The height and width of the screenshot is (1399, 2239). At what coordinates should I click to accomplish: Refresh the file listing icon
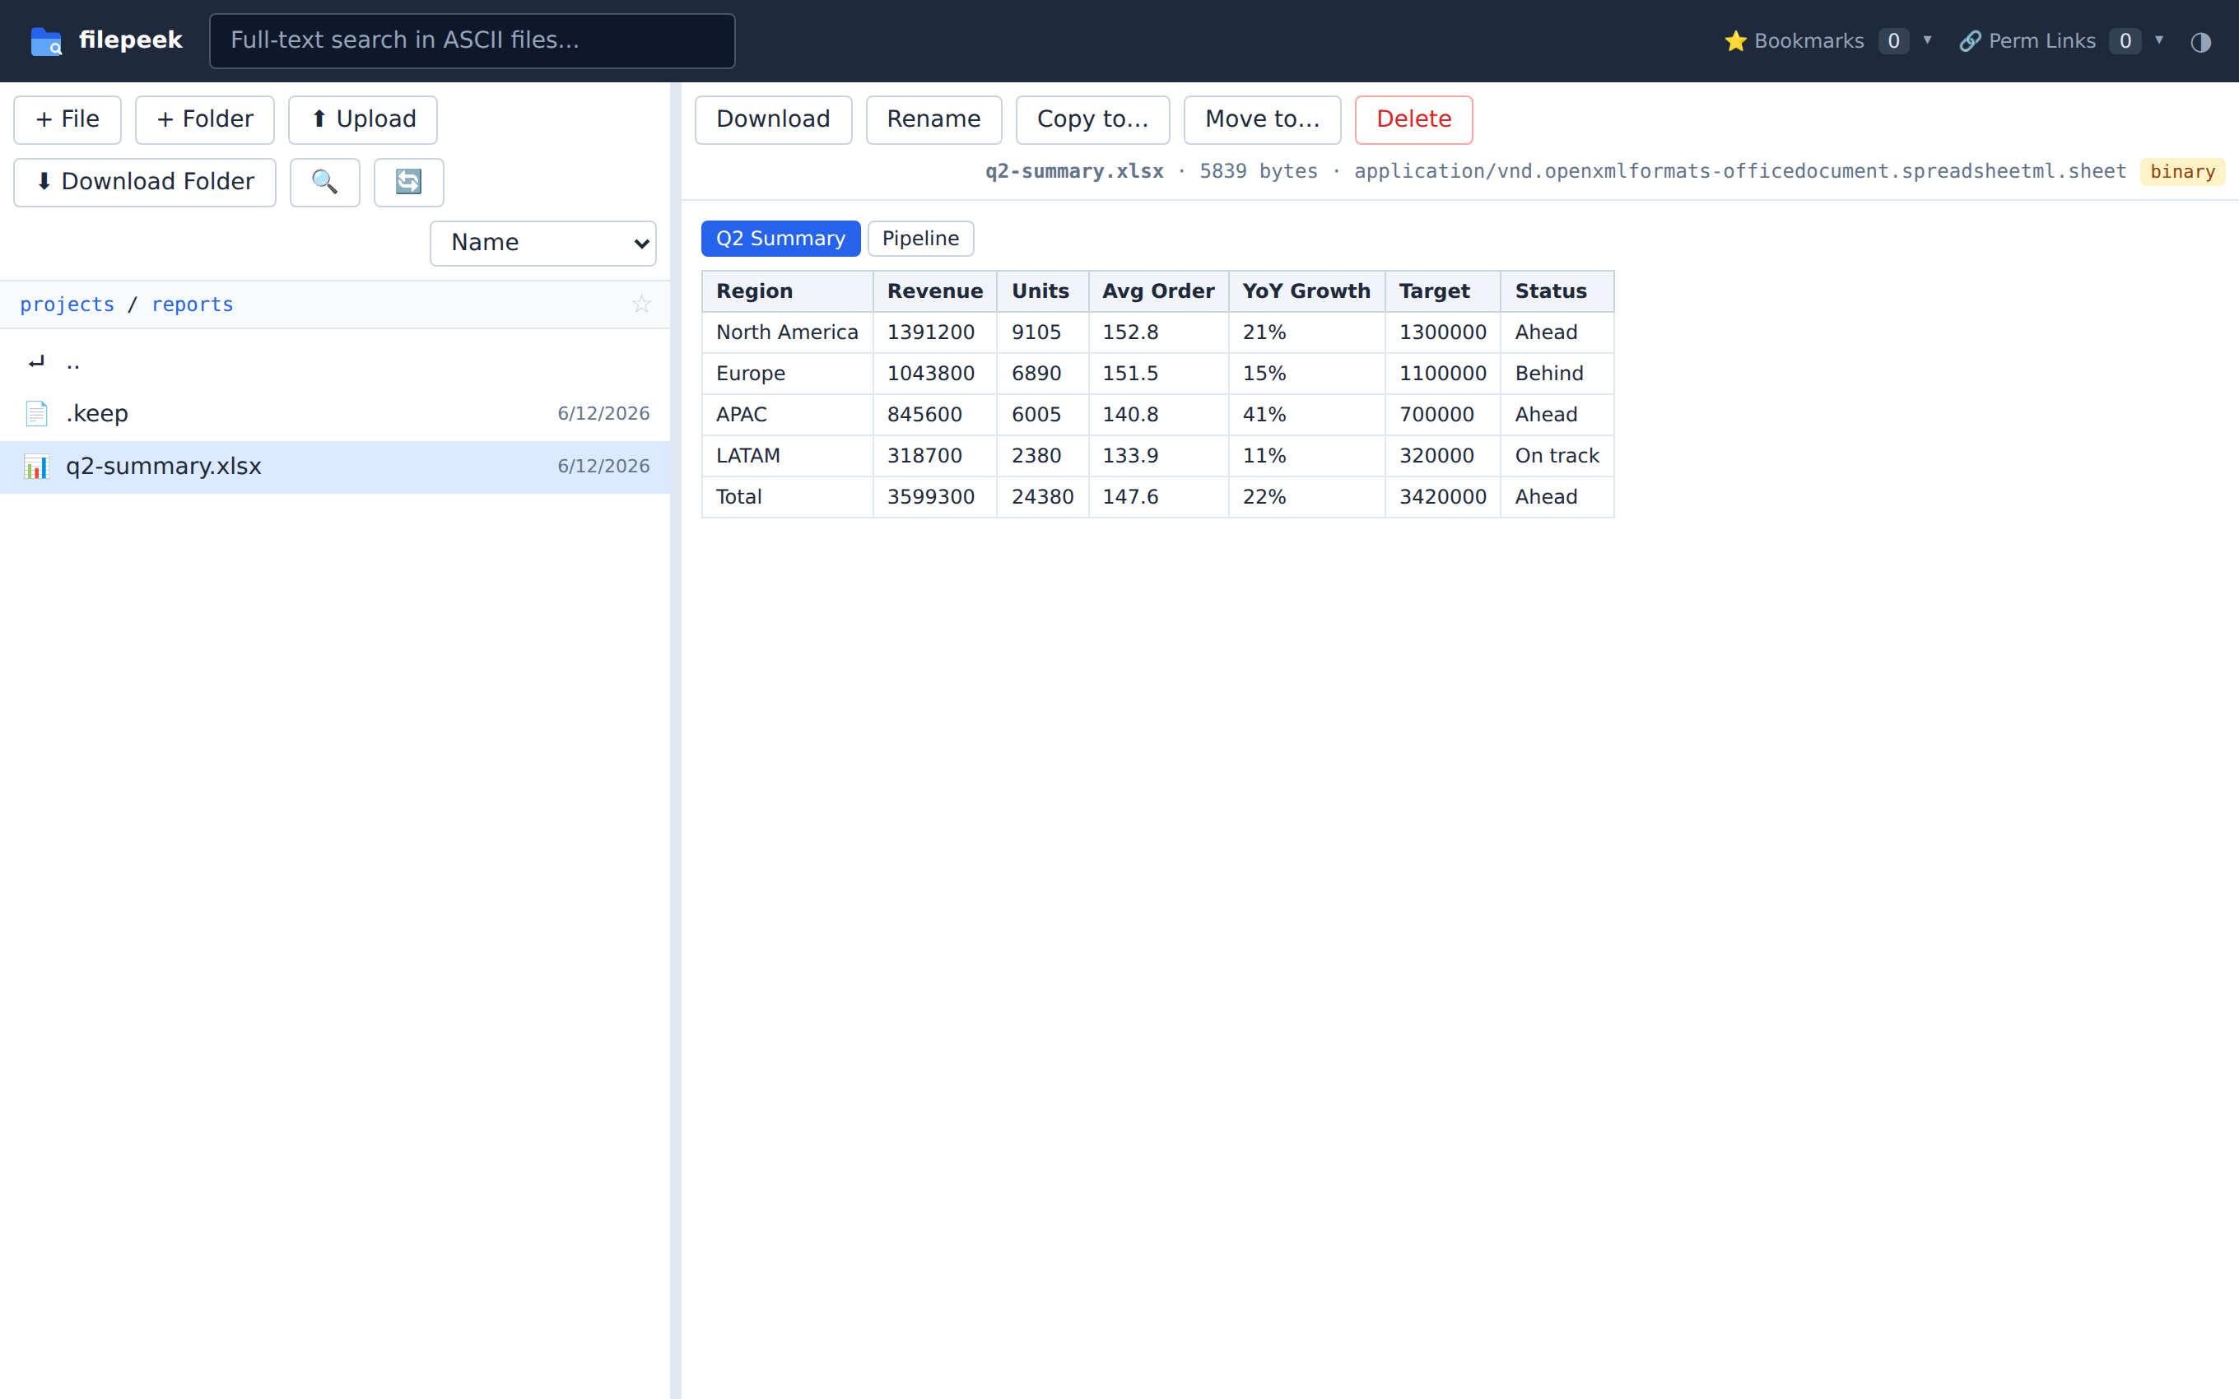[408, 182]
